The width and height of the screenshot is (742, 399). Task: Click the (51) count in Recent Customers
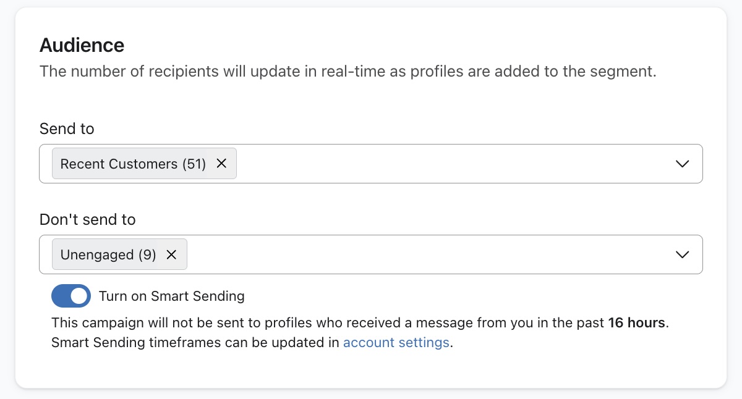pyautogui.click(x=194, y=164)
